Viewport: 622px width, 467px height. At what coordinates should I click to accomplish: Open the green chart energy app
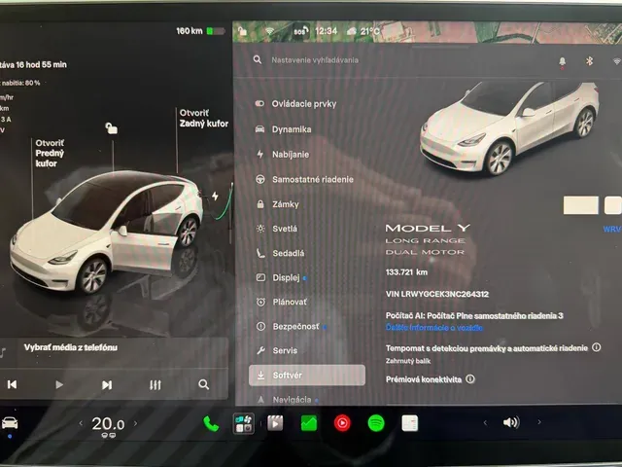click(309, 423)
